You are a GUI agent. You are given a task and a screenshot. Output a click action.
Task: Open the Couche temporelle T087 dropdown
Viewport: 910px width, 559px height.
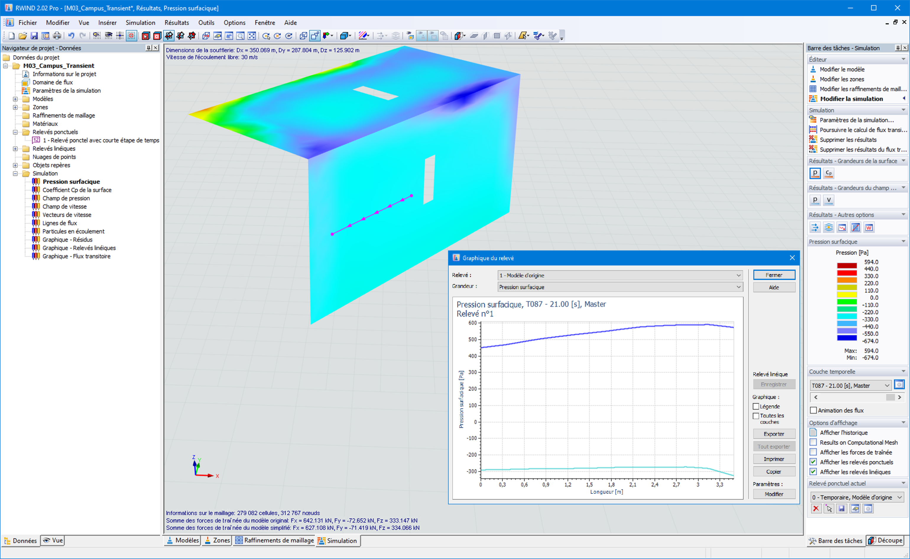[x=887, y=386]
